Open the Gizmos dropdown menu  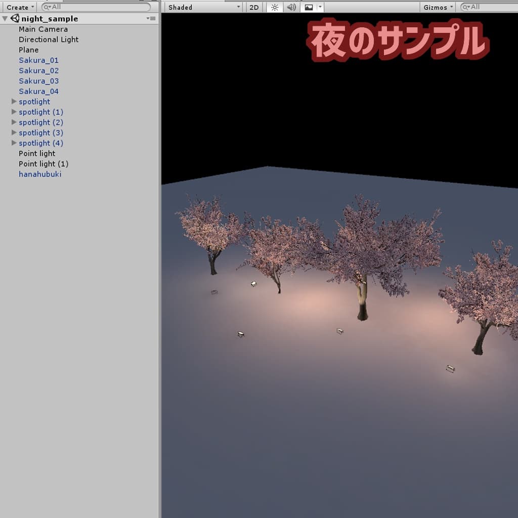tap(438, 7)
